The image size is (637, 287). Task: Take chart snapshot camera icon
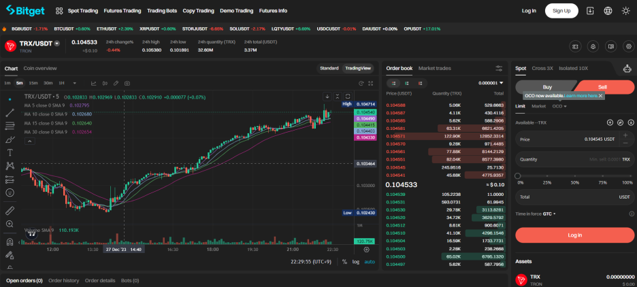(127, 83)
